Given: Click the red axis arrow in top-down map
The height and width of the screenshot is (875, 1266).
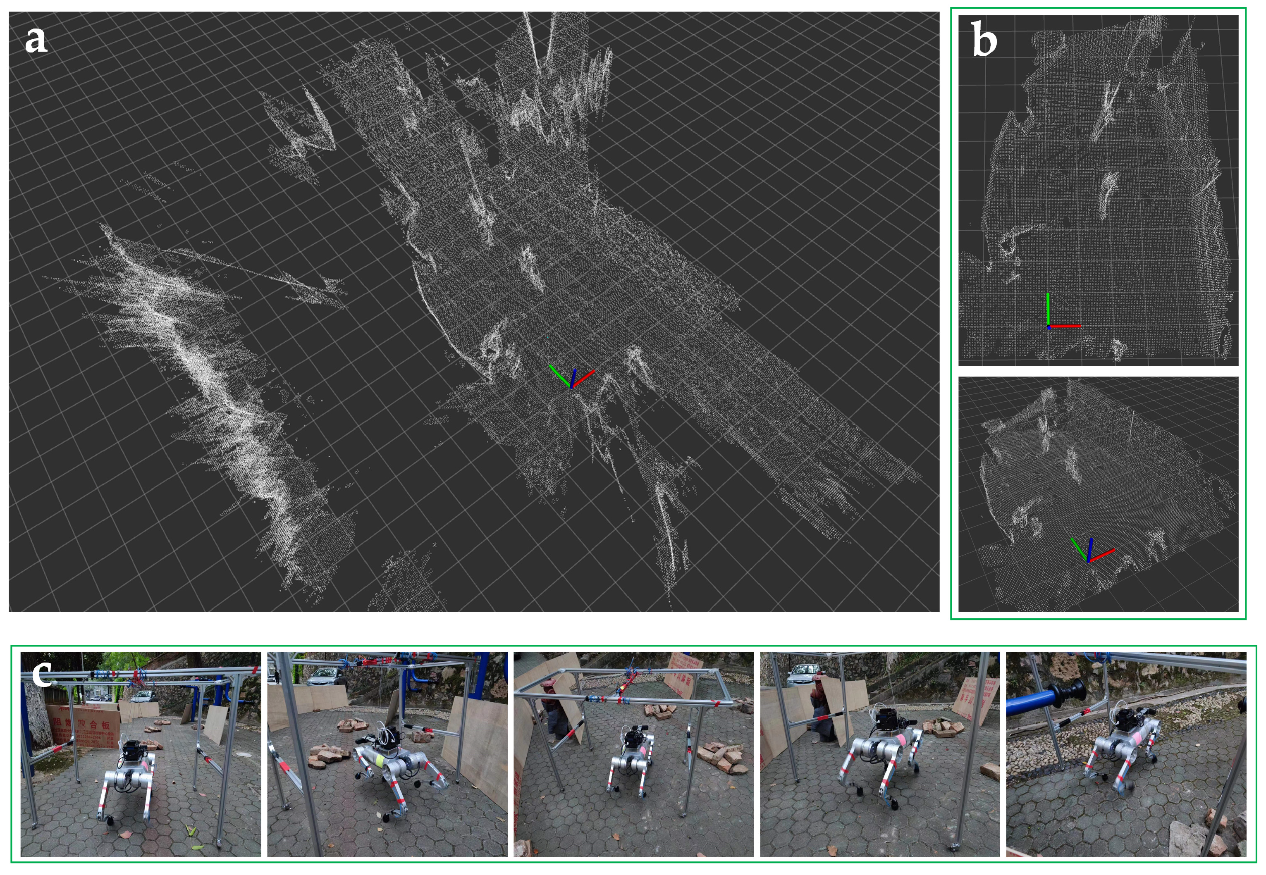Looking at the screenshot, I should coord(1066,326).
